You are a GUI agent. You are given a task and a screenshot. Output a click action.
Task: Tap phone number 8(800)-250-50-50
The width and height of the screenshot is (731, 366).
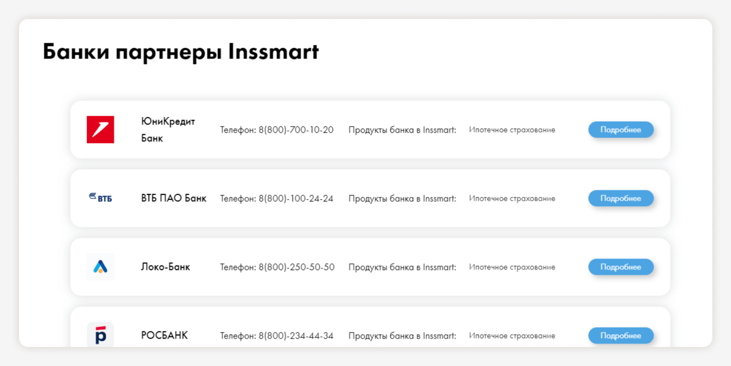296,267
